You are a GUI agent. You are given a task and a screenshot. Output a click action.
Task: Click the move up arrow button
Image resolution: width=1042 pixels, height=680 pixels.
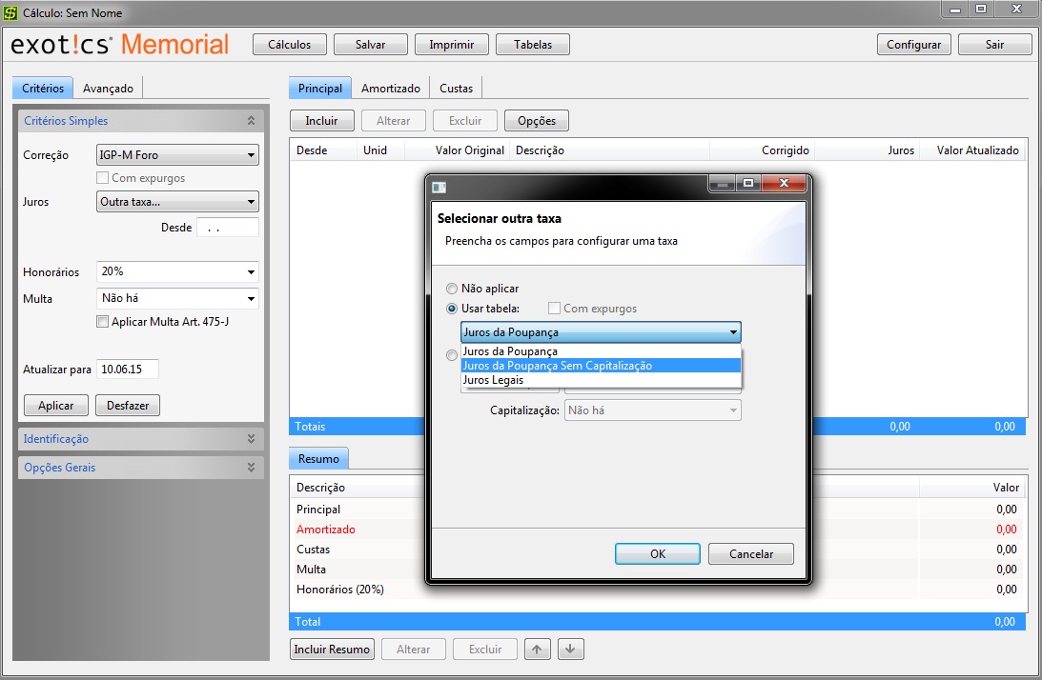click(538, 650)
